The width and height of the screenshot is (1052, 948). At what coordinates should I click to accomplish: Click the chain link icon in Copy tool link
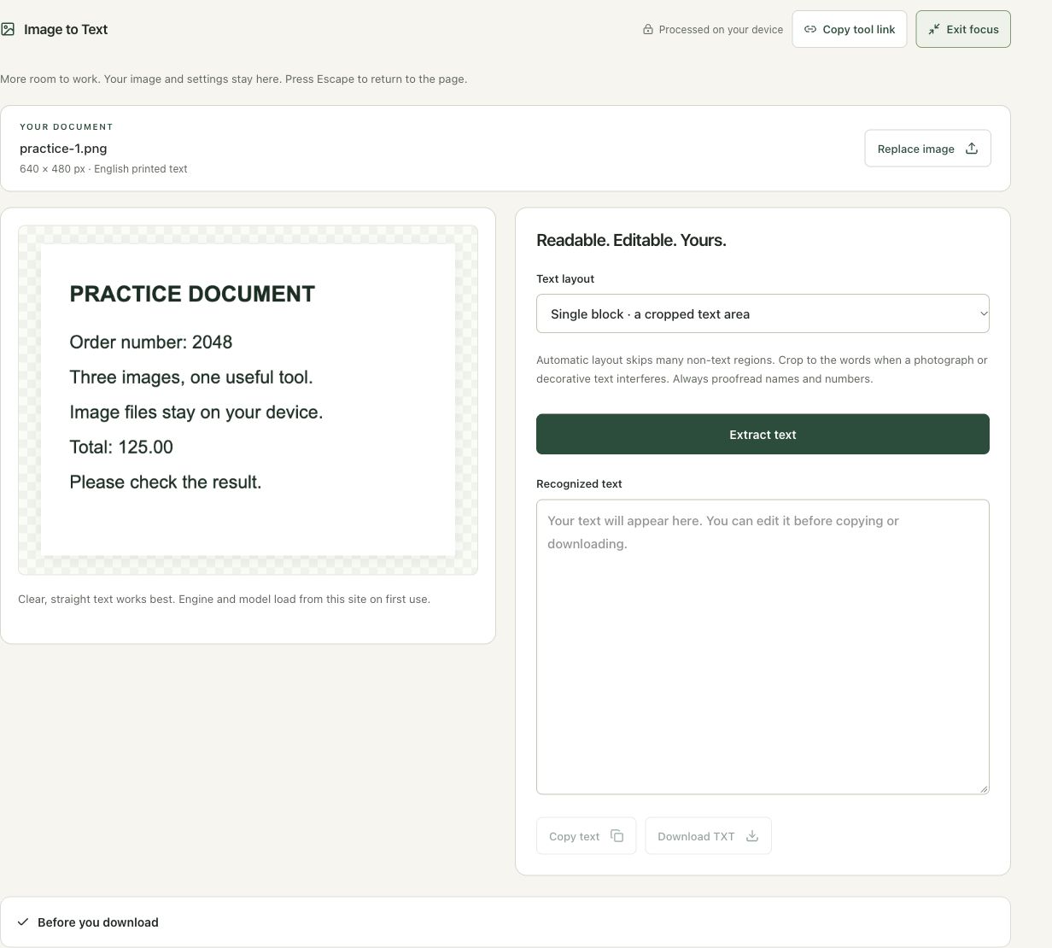810,29
